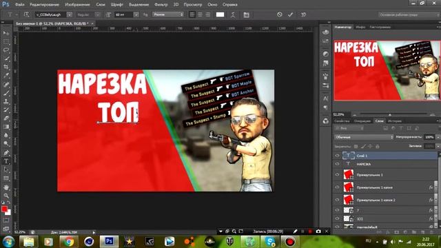Switch to the Инфо tab
The width and height of the screenshot is (441, 248).
[360, 27]
